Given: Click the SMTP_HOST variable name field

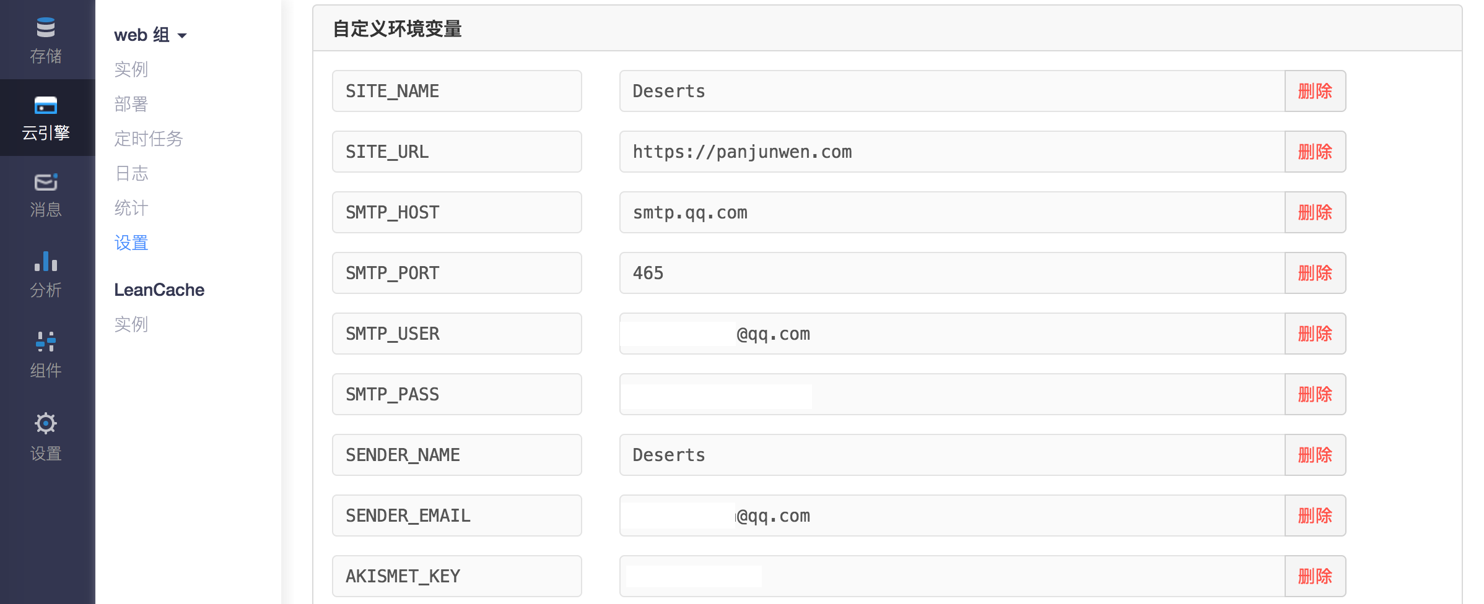Looking at the screenshot, I should [456, 212].
